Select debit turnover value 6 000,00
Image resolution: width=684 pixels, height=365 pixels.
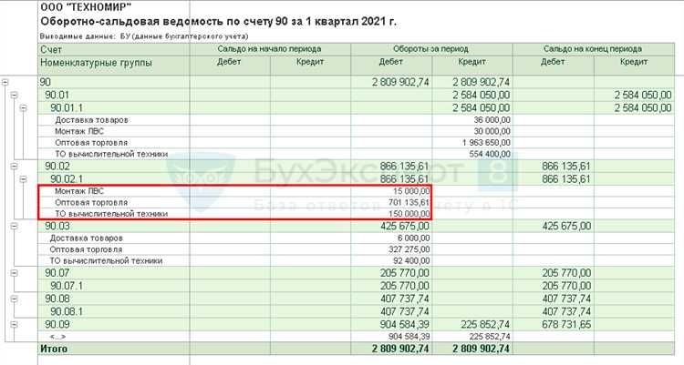(413, 238)
